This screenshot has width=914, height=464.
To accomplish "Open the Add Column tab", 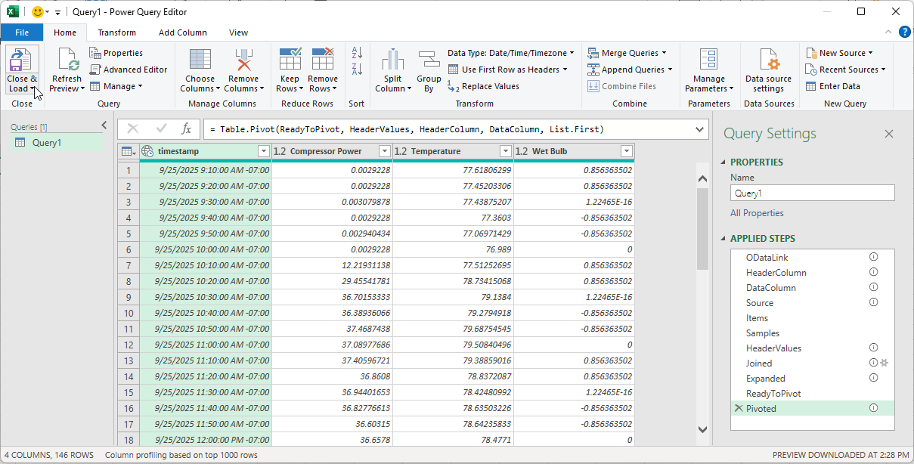I will (182, 32).
